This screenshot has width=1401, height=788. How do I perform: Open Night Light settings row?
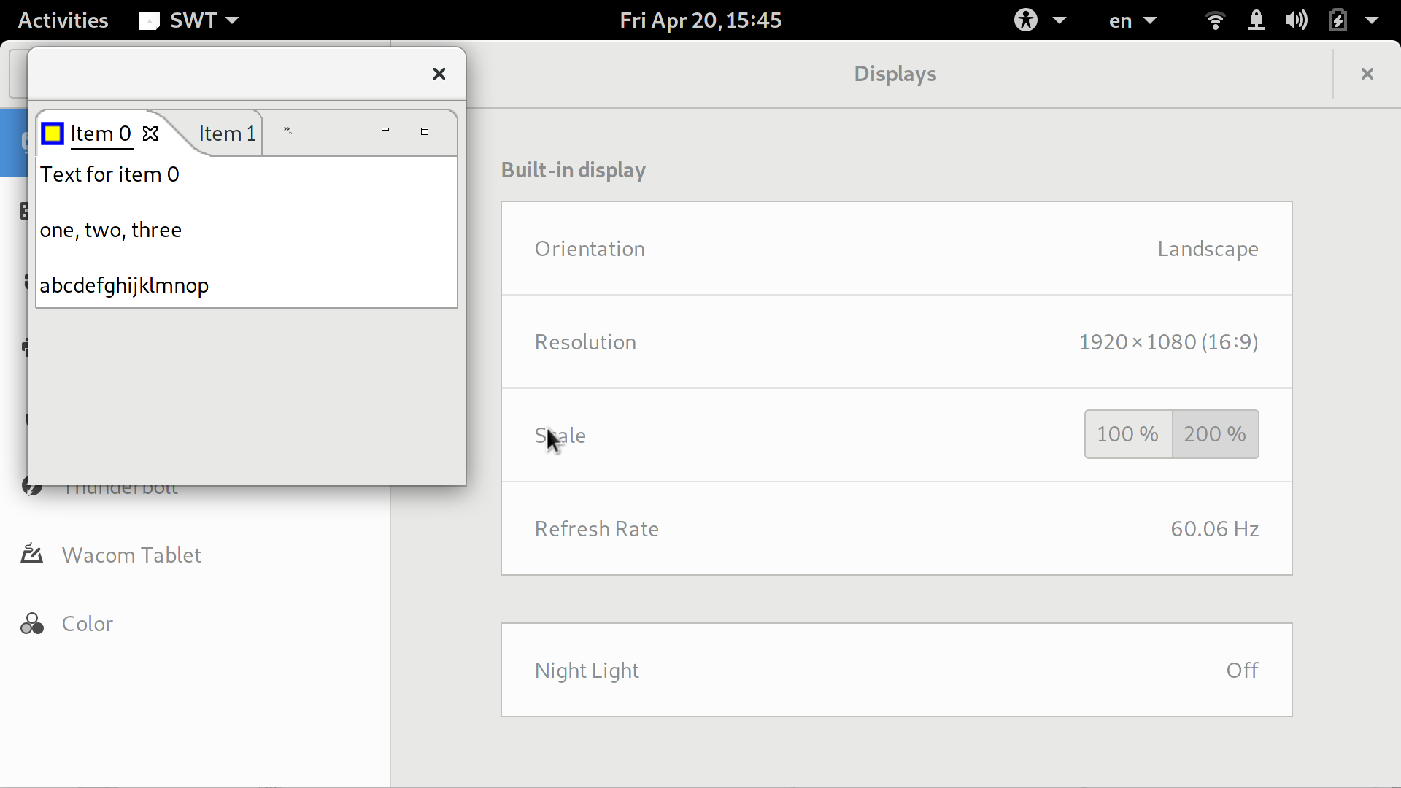897,670
